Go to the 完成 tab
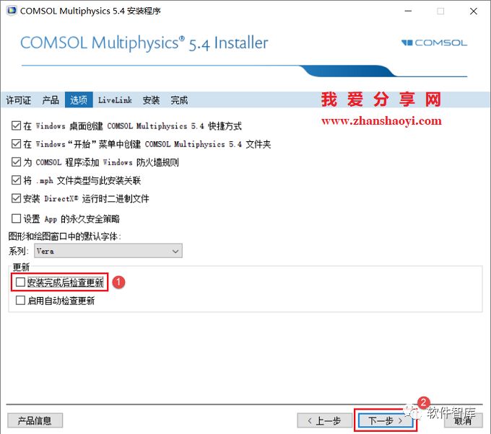 click(179, 100)
